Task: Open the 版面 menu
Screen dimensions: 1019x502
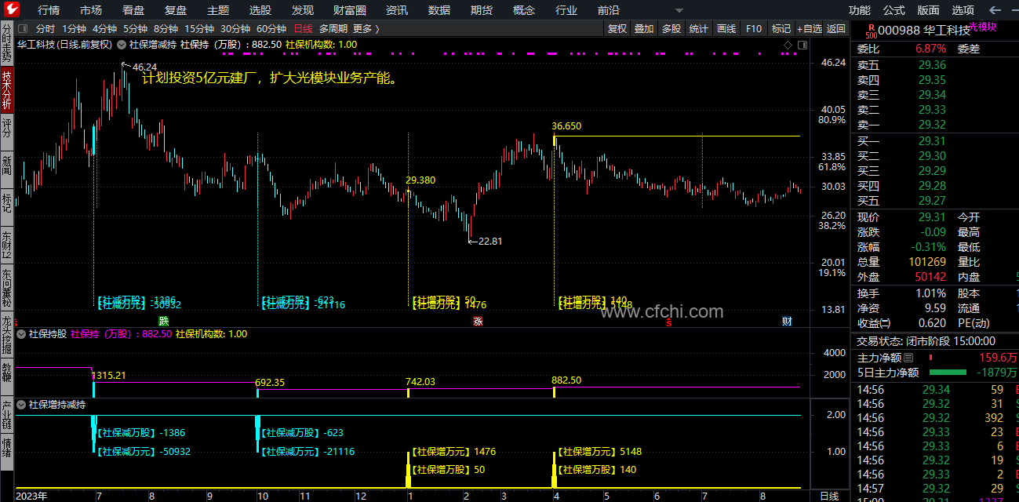Action: click(929, 10)
